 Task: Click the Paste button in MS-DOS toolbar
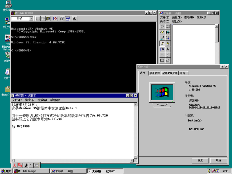[x=48, y=19]
